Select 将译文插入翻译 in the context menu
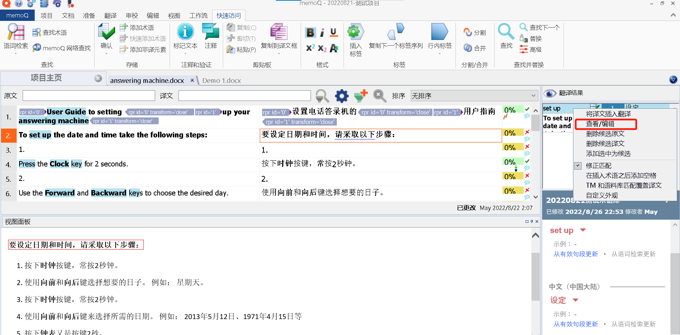Viewport: 680px width, 335px height. click(x=608, y=114)
